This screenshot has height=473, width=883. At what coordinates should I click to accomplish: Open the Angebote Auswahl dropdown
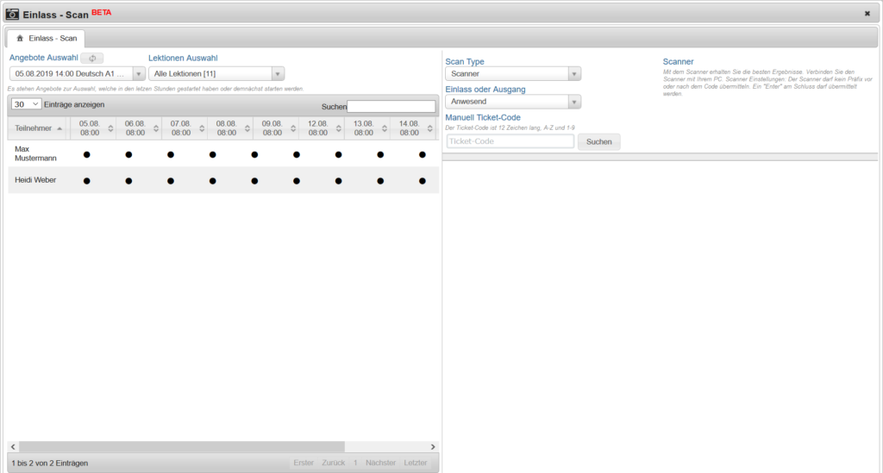138,74
